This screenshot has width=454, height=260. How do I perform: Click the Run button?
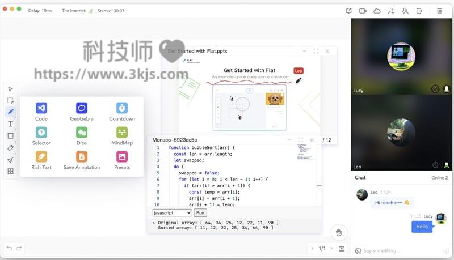[200, 212]
